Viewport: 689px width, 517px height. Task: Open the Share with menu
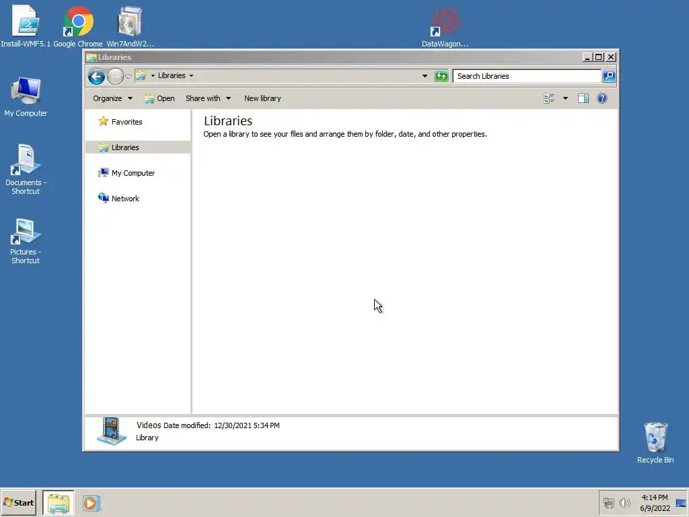[208, 98]
